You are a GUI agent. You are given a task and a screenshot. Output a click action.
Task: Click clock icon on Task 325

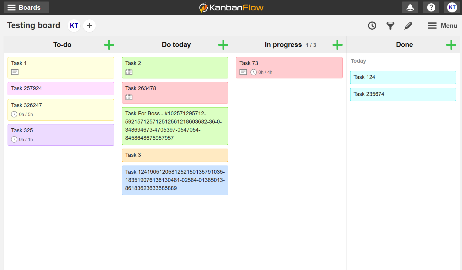click(14, 140)
